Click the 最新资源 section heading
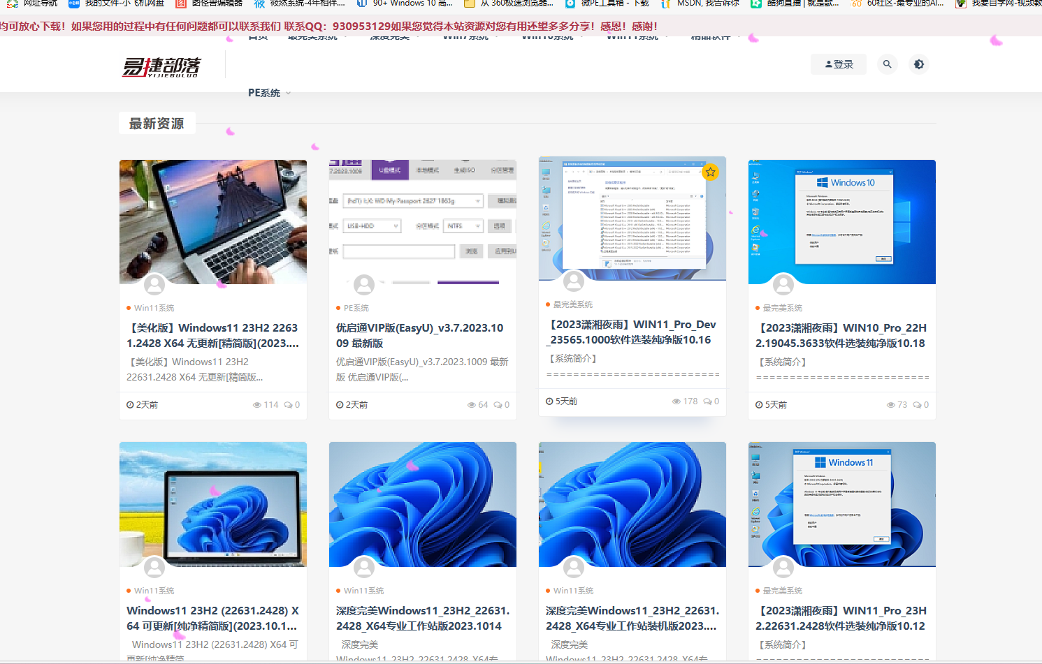The height and width of the screenshot is (664, 1042). (x=157, y=124)
